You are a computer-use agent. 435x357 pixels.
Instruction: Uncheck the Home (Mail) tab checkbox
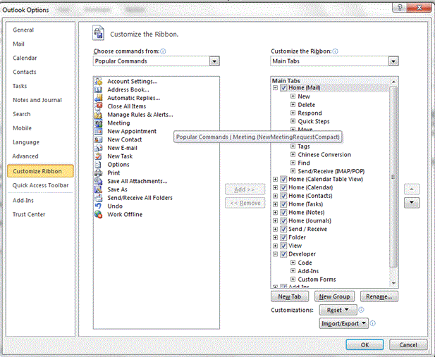(x=283, y=88)
